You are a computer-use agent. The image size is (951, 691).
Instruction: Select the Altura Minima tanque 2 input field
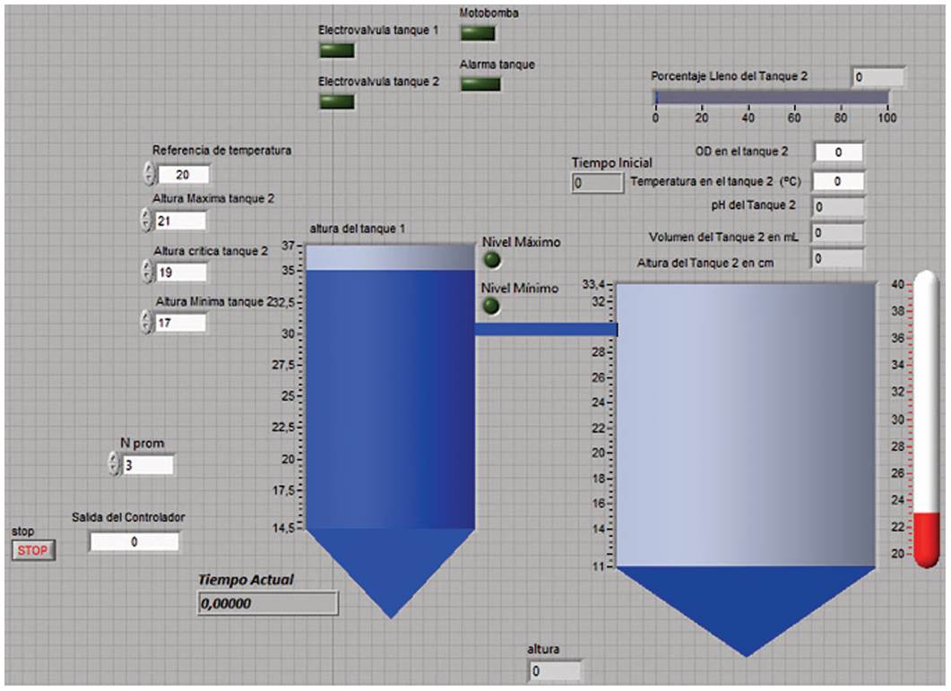coord(180,323)
